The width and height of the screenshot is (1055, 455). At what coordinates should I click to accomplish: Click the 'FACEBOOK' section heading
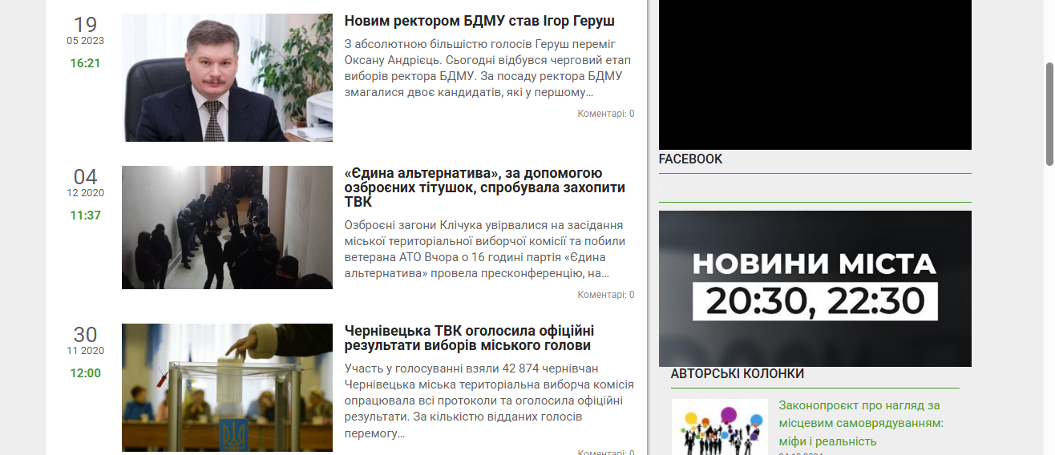tap(690, 159)
